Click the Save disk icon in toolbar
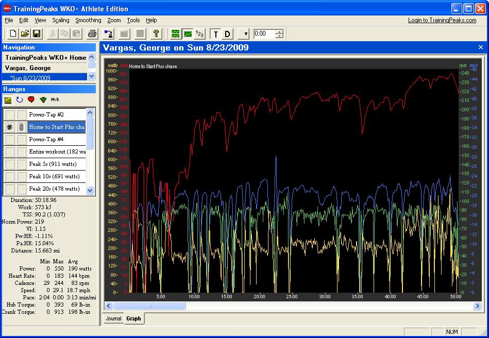This screenshot has width=489, height=338. coord(37,34)
